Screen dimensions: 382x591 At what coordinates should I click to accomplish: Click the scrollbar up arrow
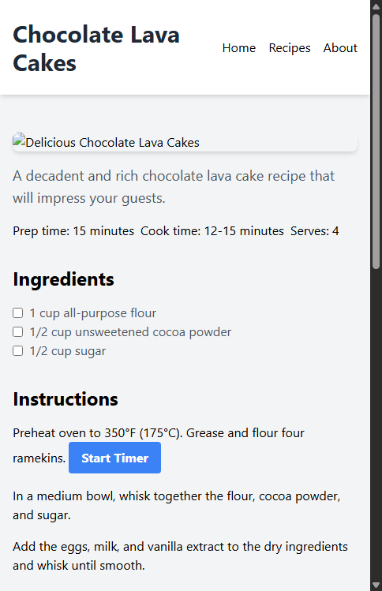click(376, 6)
